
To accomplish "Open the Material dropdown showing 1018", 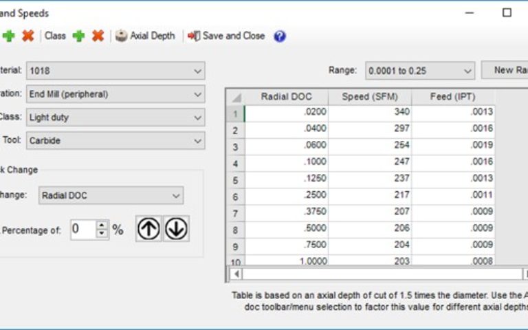I will [x=115, y=71].
